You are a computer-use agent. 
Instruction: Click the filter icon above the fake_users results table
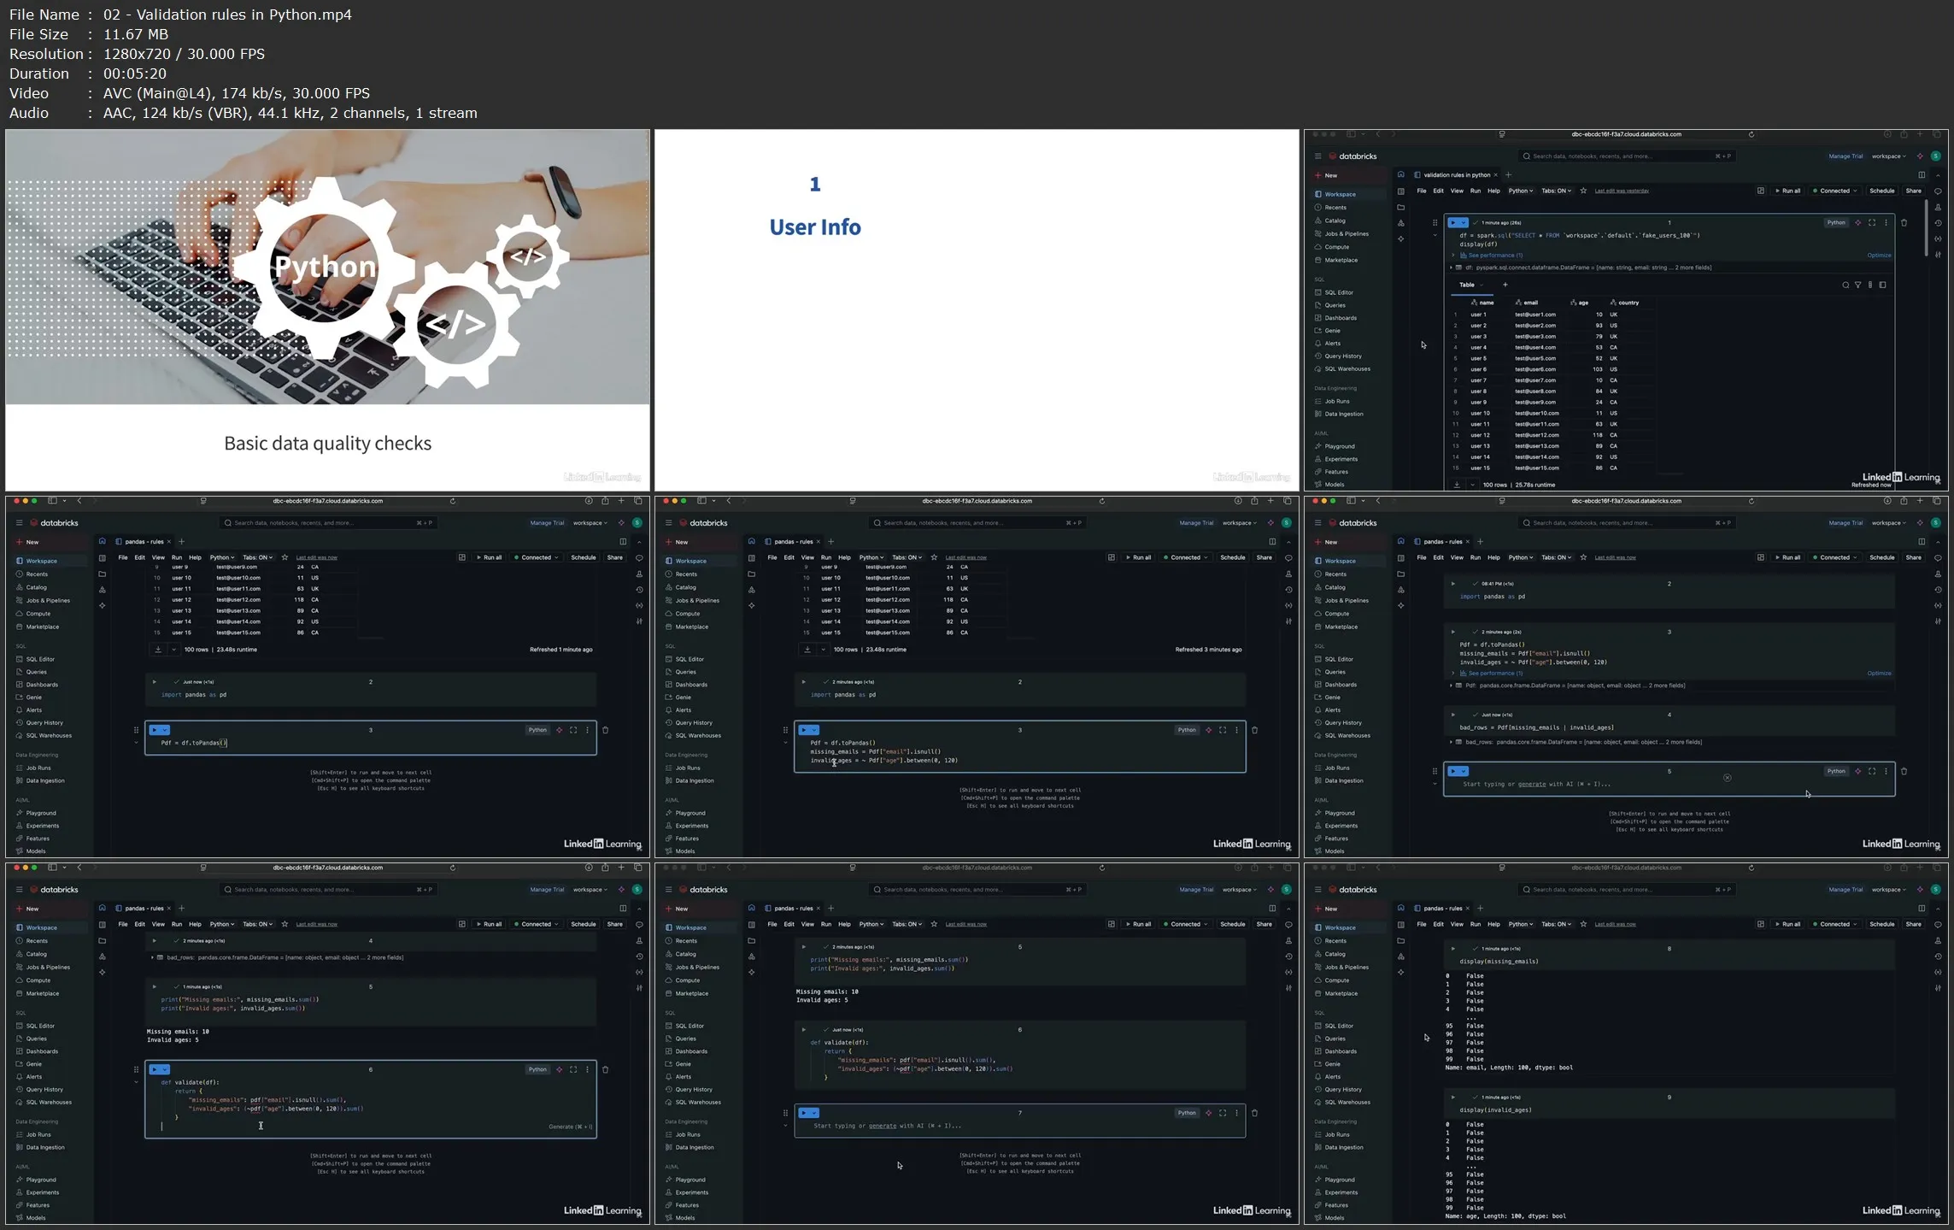point(1857,285)
